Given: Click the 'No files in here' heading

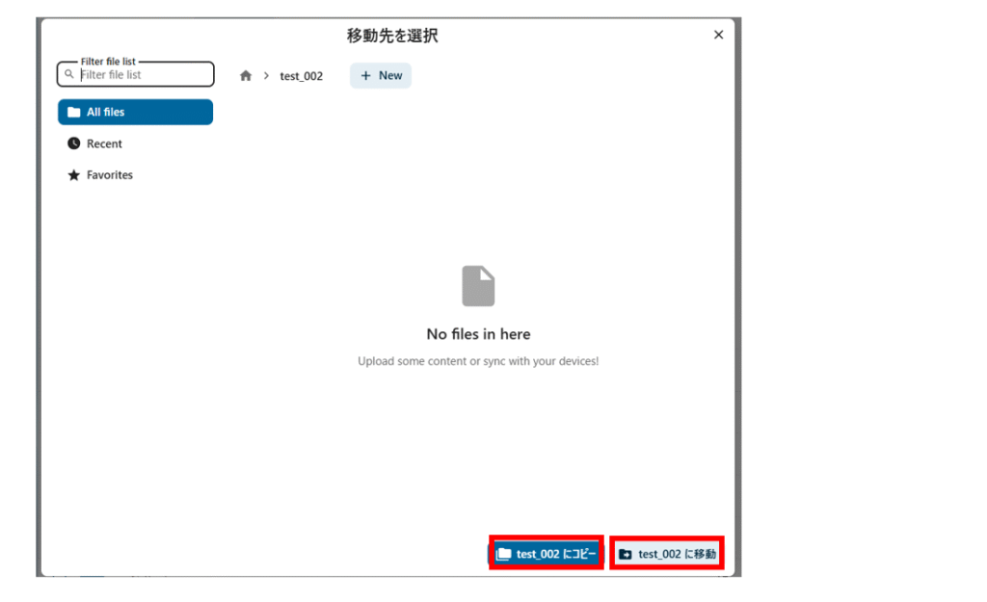Looking at the screenshot, I should tap(478, 334).
